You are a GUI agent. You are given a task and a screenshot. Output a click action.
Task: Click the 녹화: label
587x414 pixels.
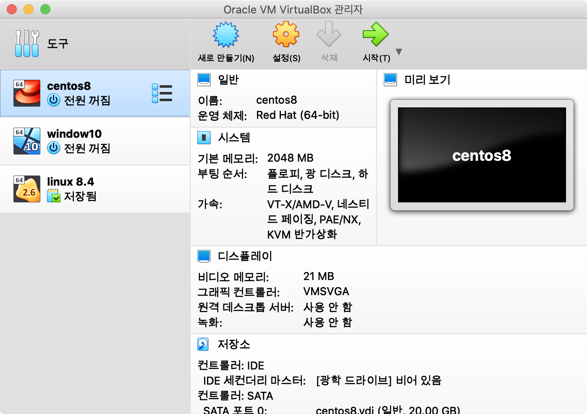tap(210, 322)
